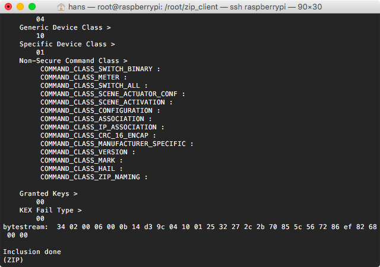This screenshot has height=267, width=380.
Task: Click the COMMAND_CLASS_CONFIGURATION entry
Action: (96, 110)
